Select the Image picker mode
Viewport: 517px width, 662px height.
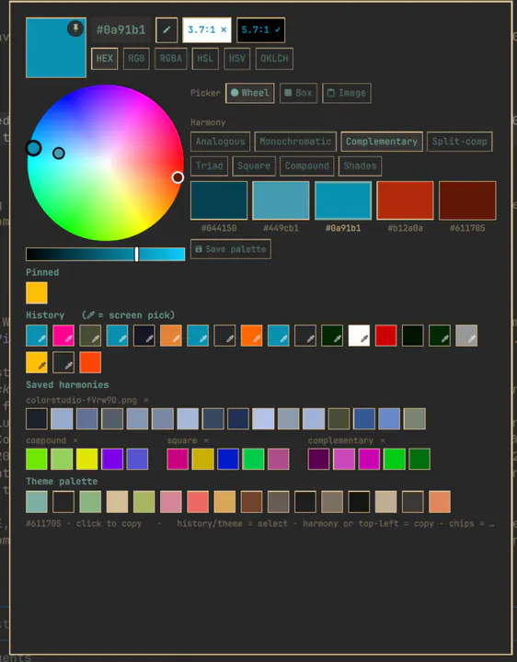click(x=347, y=93)
